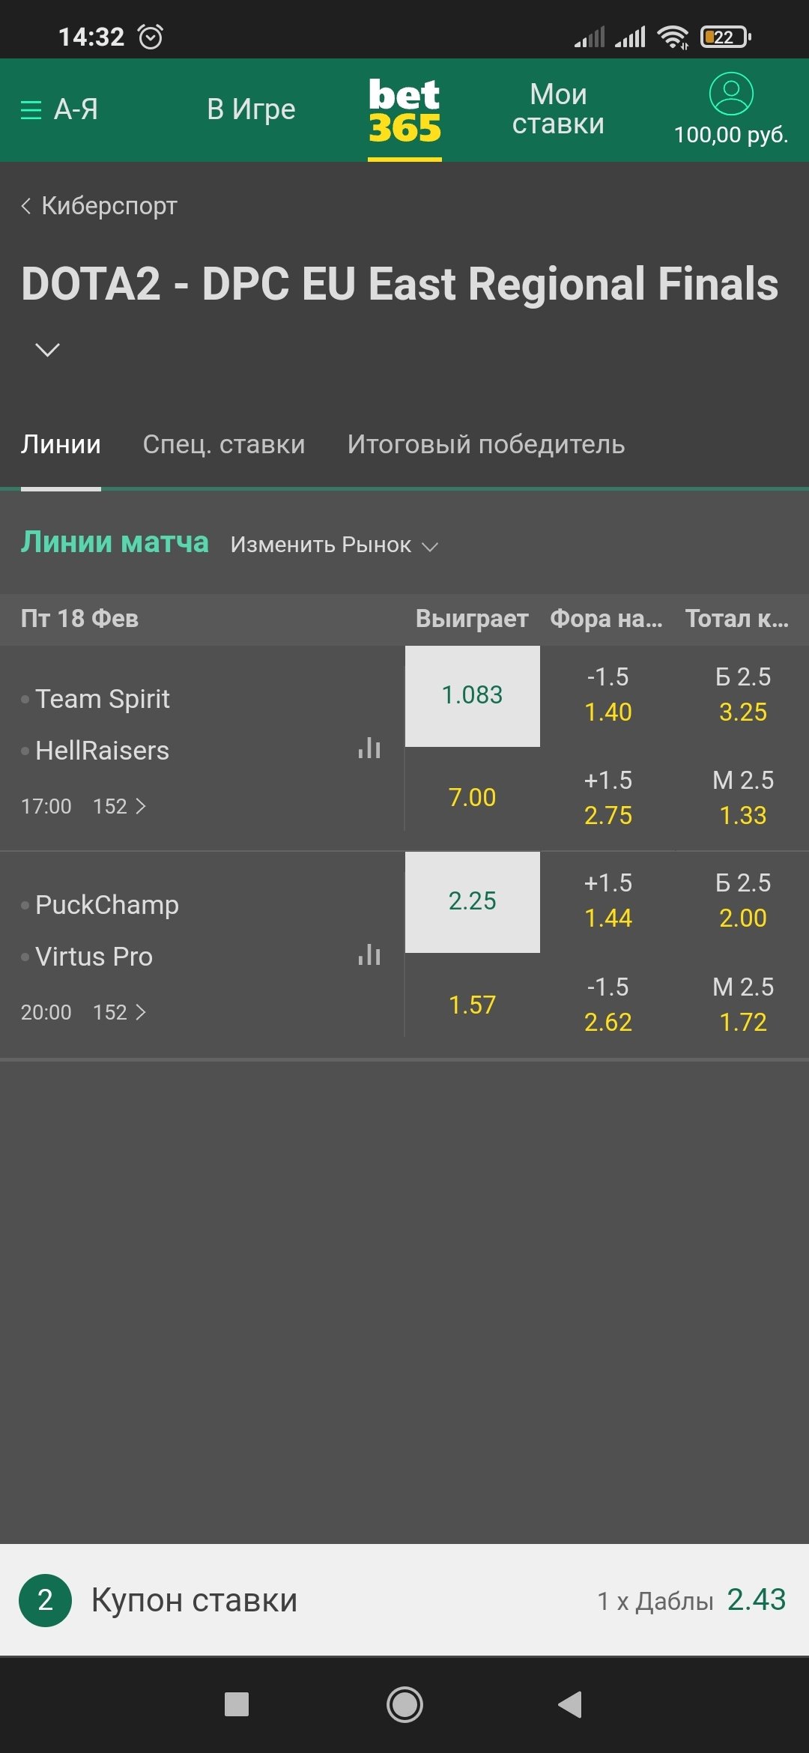
Task: Open stats icon for PuckChamp match
Action: point(369,955)
